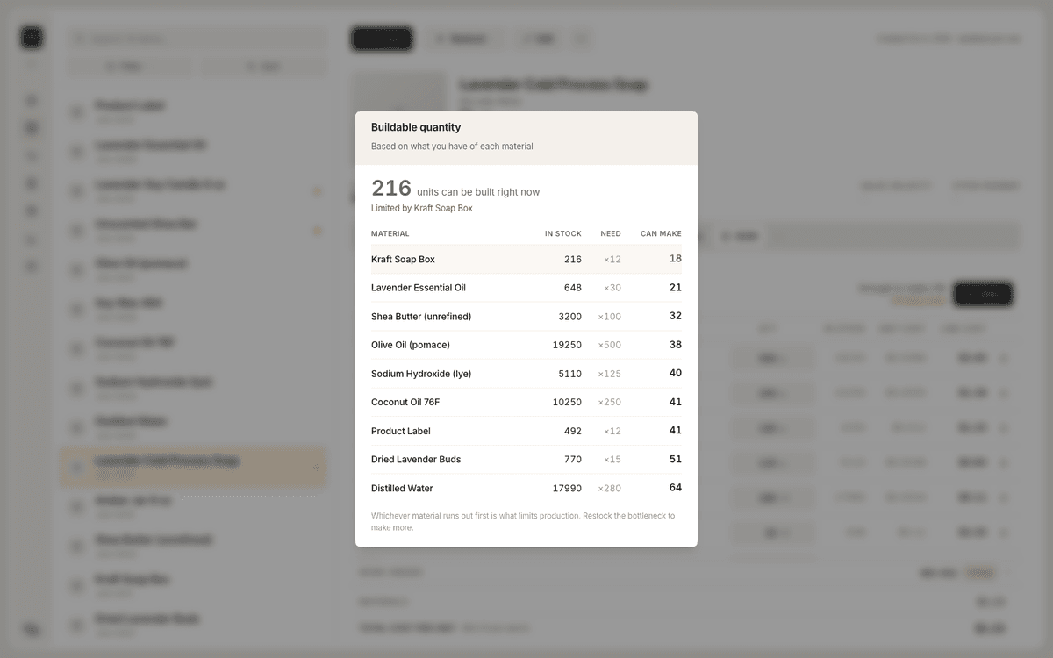
Task: Select the Product Label material name
Action: pyautogui.click(x=401, y=431)
